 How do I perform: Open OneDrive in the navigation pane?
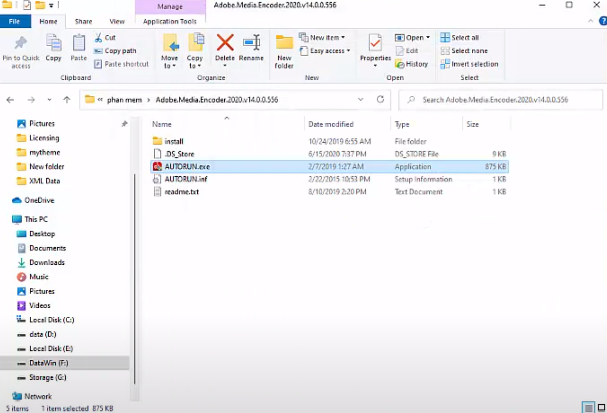[33, 200]
